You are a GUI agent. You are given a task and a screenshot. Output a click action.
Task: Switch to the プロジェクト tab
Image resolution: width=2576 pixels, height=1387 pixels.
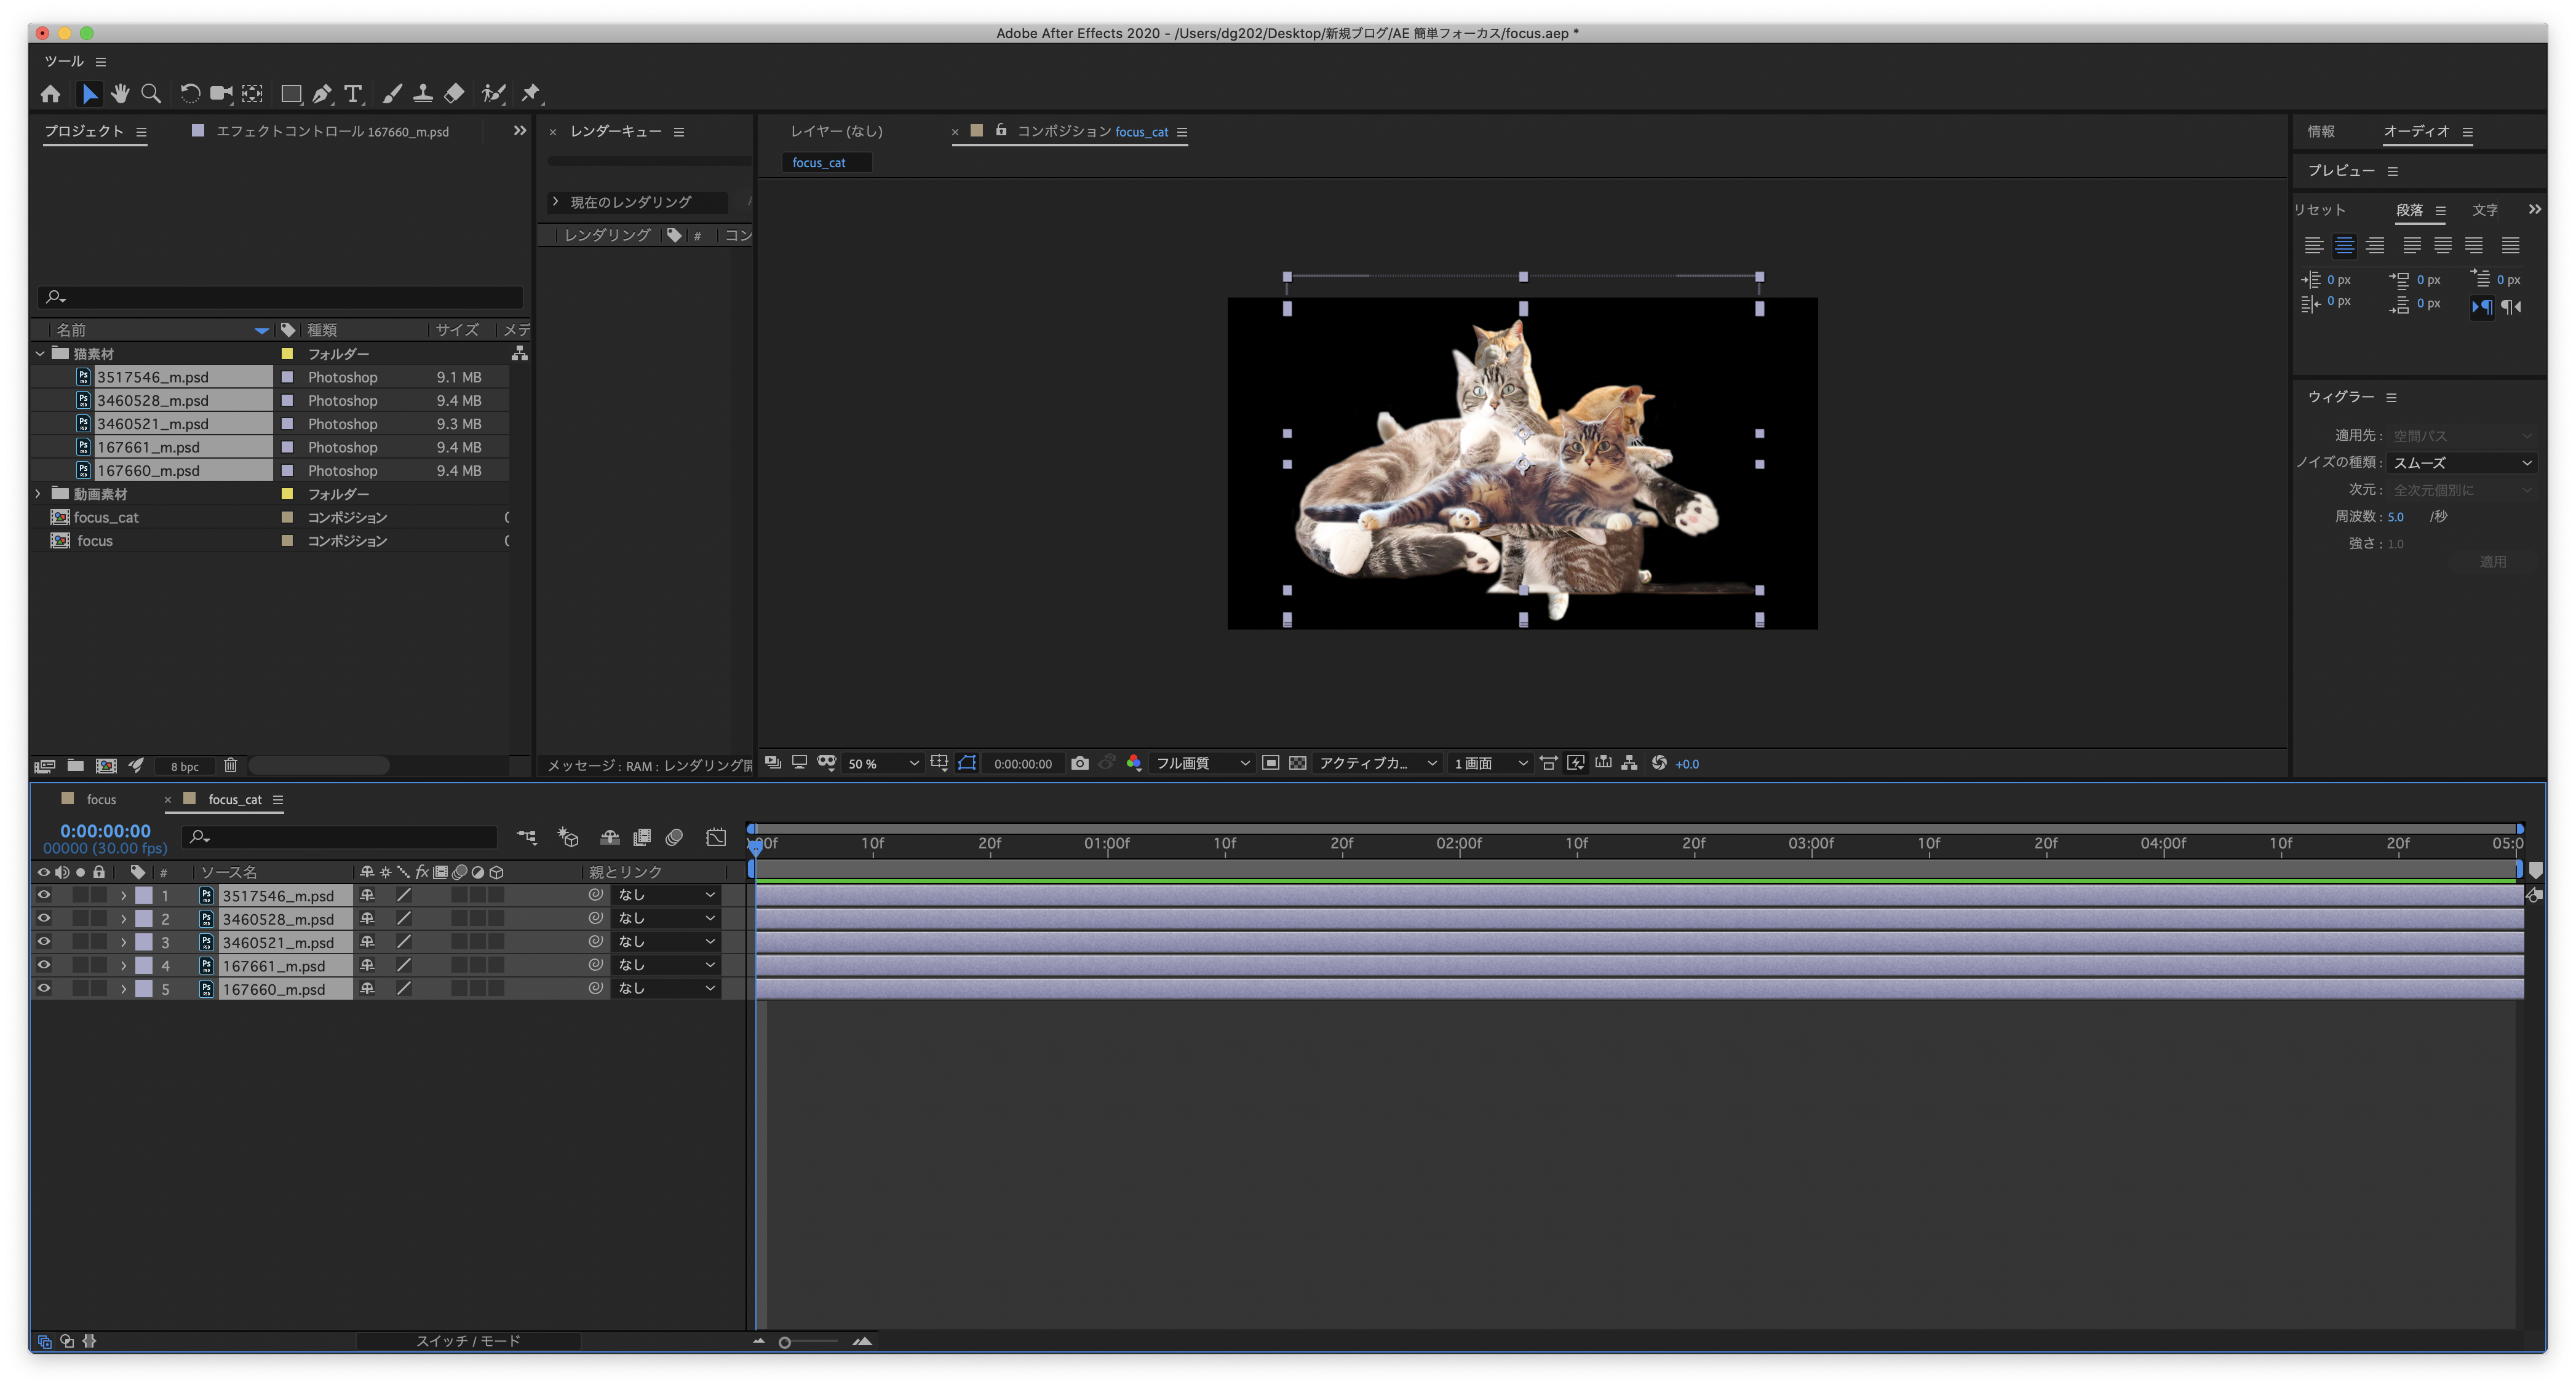coord(84,131)
